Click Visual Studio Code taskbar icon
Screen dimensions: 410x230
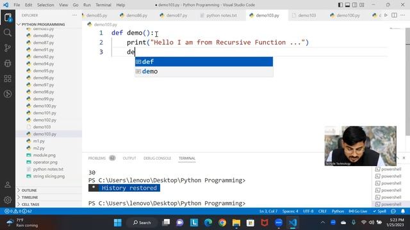293,223
